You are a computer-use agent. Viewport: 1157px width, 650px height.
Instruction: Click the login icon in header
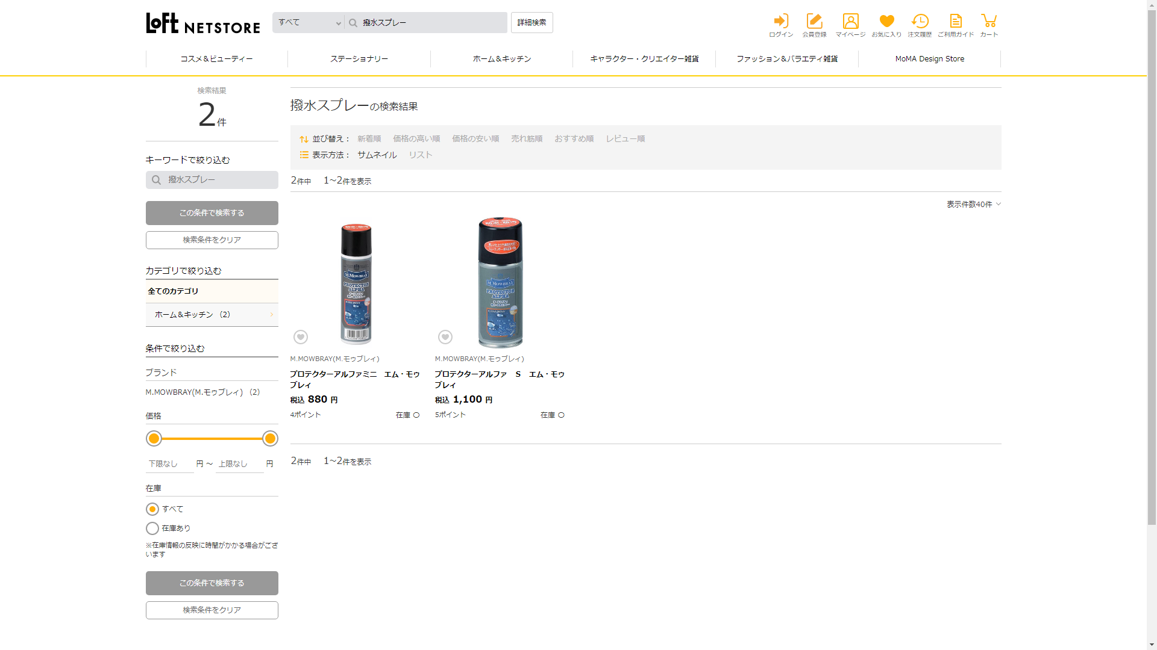tap(781, 22)
